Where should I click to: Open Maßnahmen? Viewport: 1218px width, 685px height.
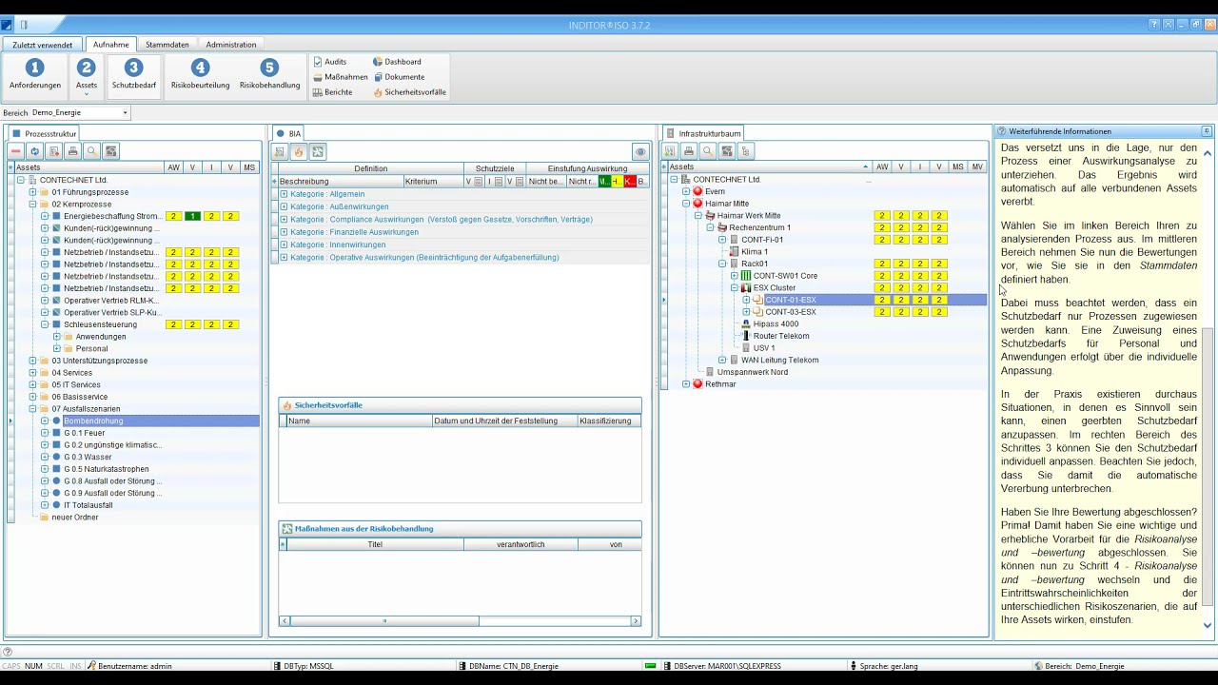click(x=340, y=77)
